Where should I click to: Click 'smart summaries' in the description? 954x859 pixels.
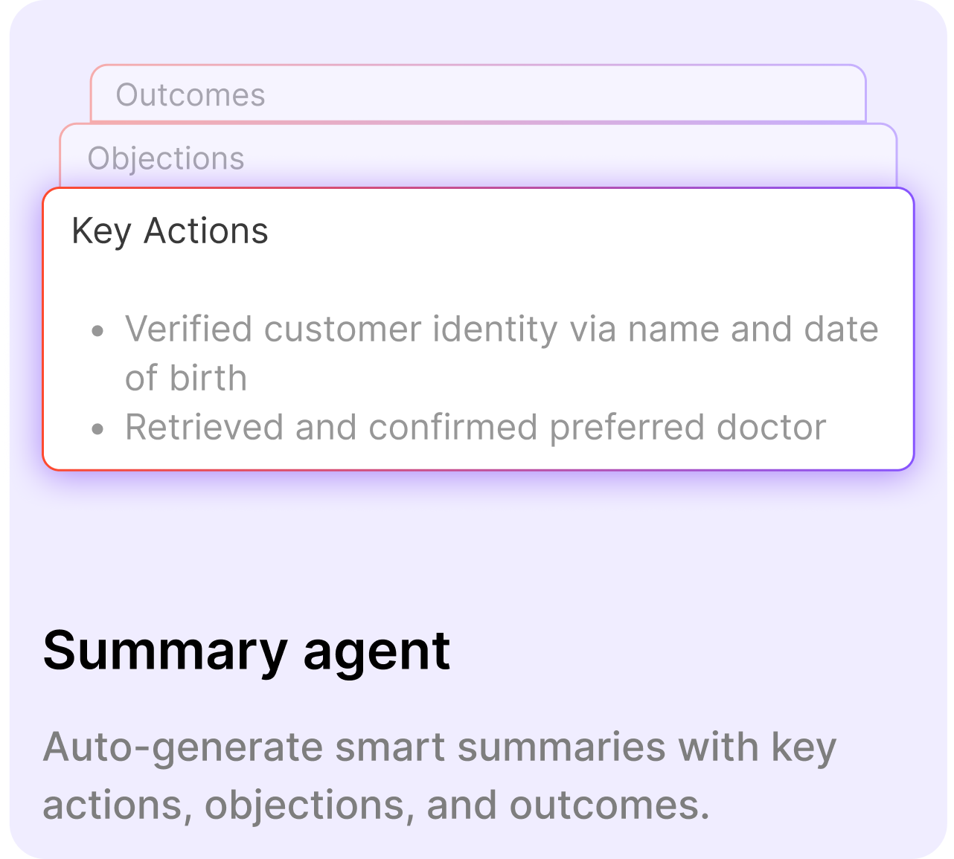pos(500,747)
